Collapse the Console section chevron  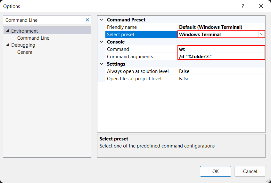coord(102,42)
